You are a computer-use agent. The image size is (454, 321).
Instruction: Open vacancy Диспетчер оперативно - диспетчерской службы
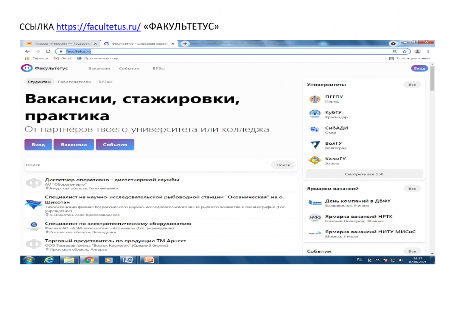coord(112,180)
